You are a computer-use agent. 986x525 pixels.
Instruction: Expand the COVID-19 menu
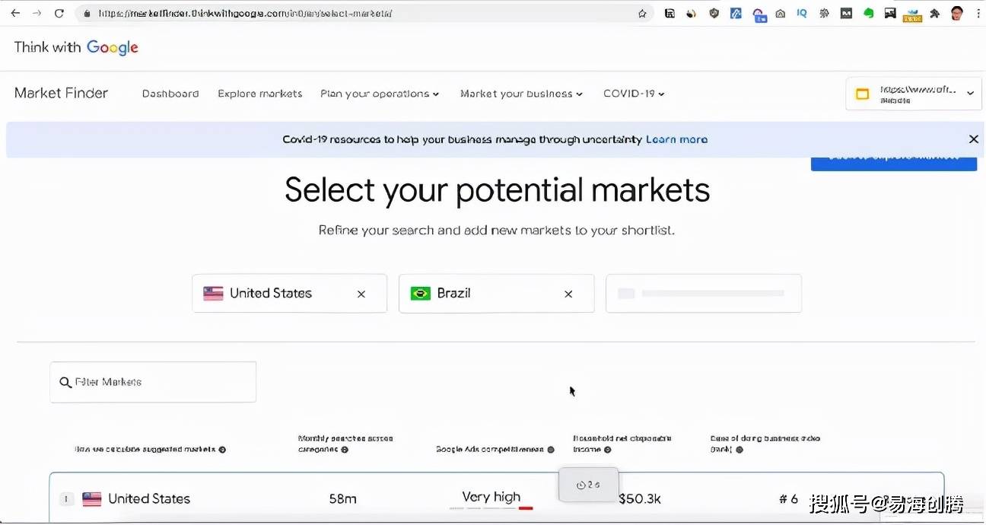click(634, 94)
